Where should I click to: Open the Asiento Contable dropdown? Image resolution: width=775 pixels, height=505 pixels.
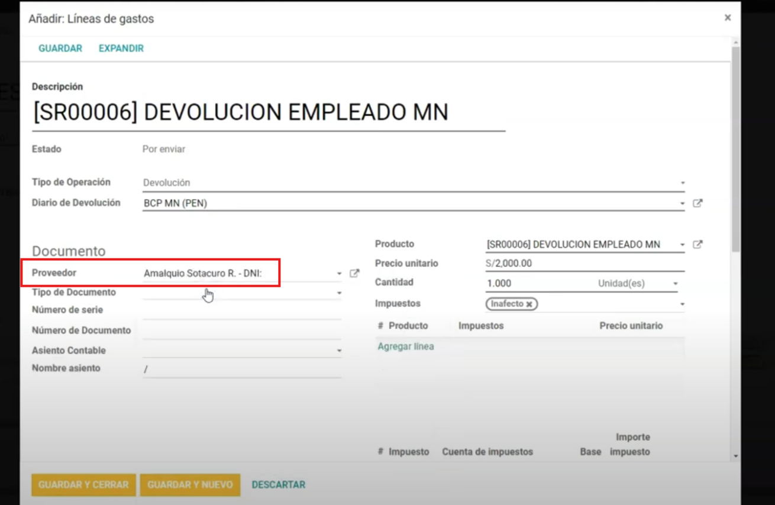339,351
